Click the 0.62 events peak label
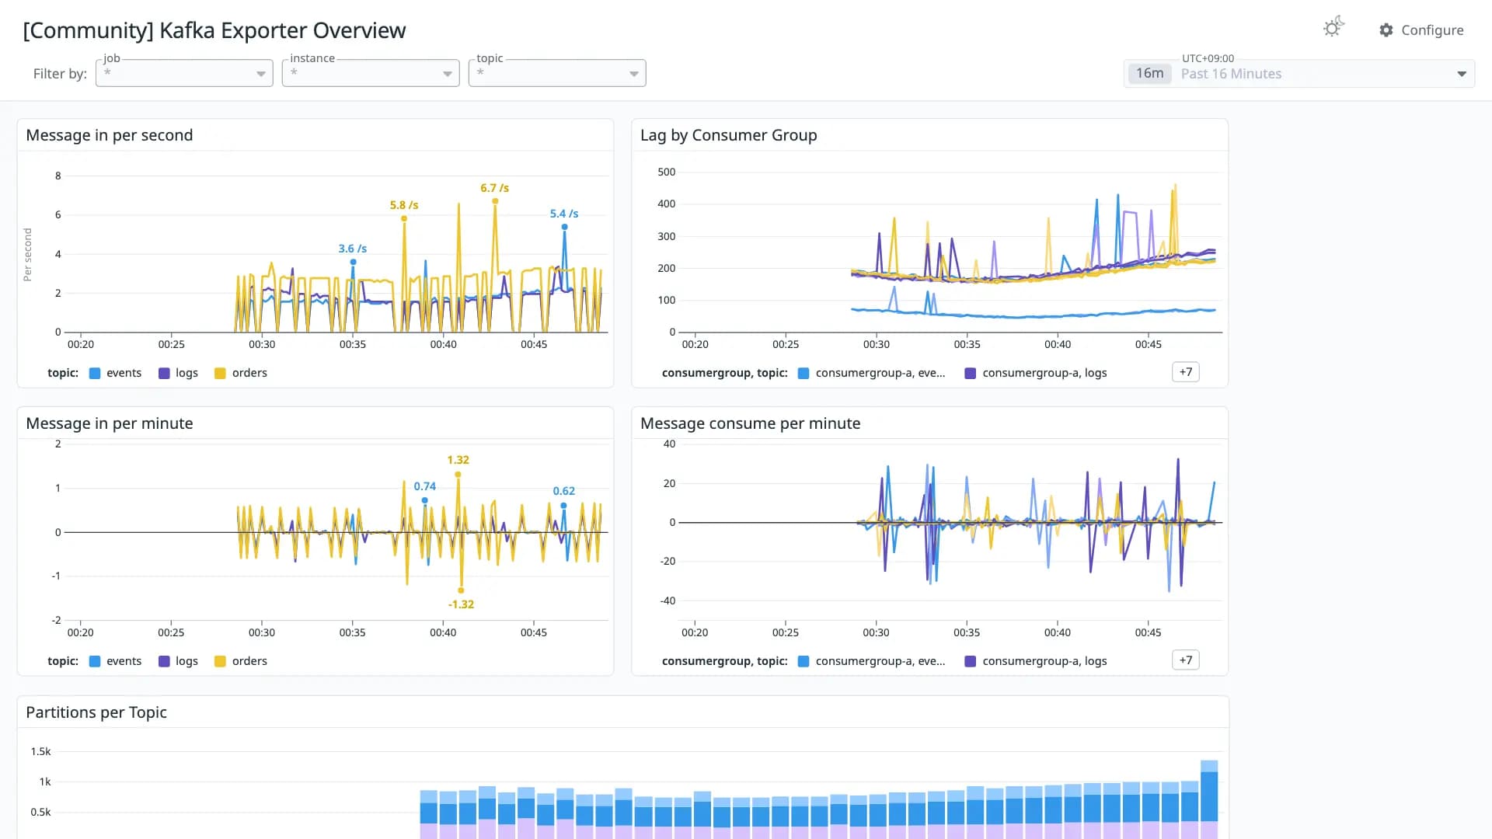 (564, 491)
